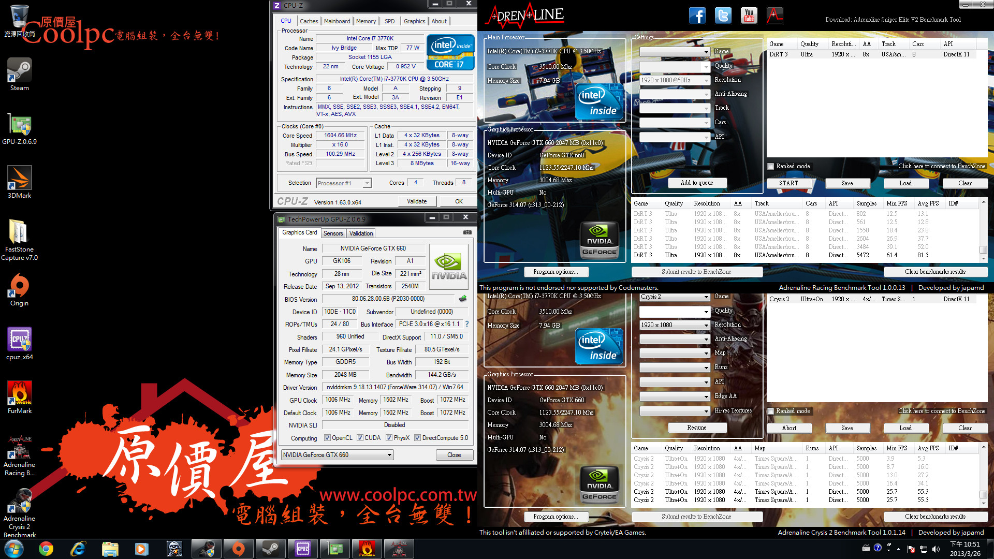Click Close button in GPU-Z window

click(454, 455)
